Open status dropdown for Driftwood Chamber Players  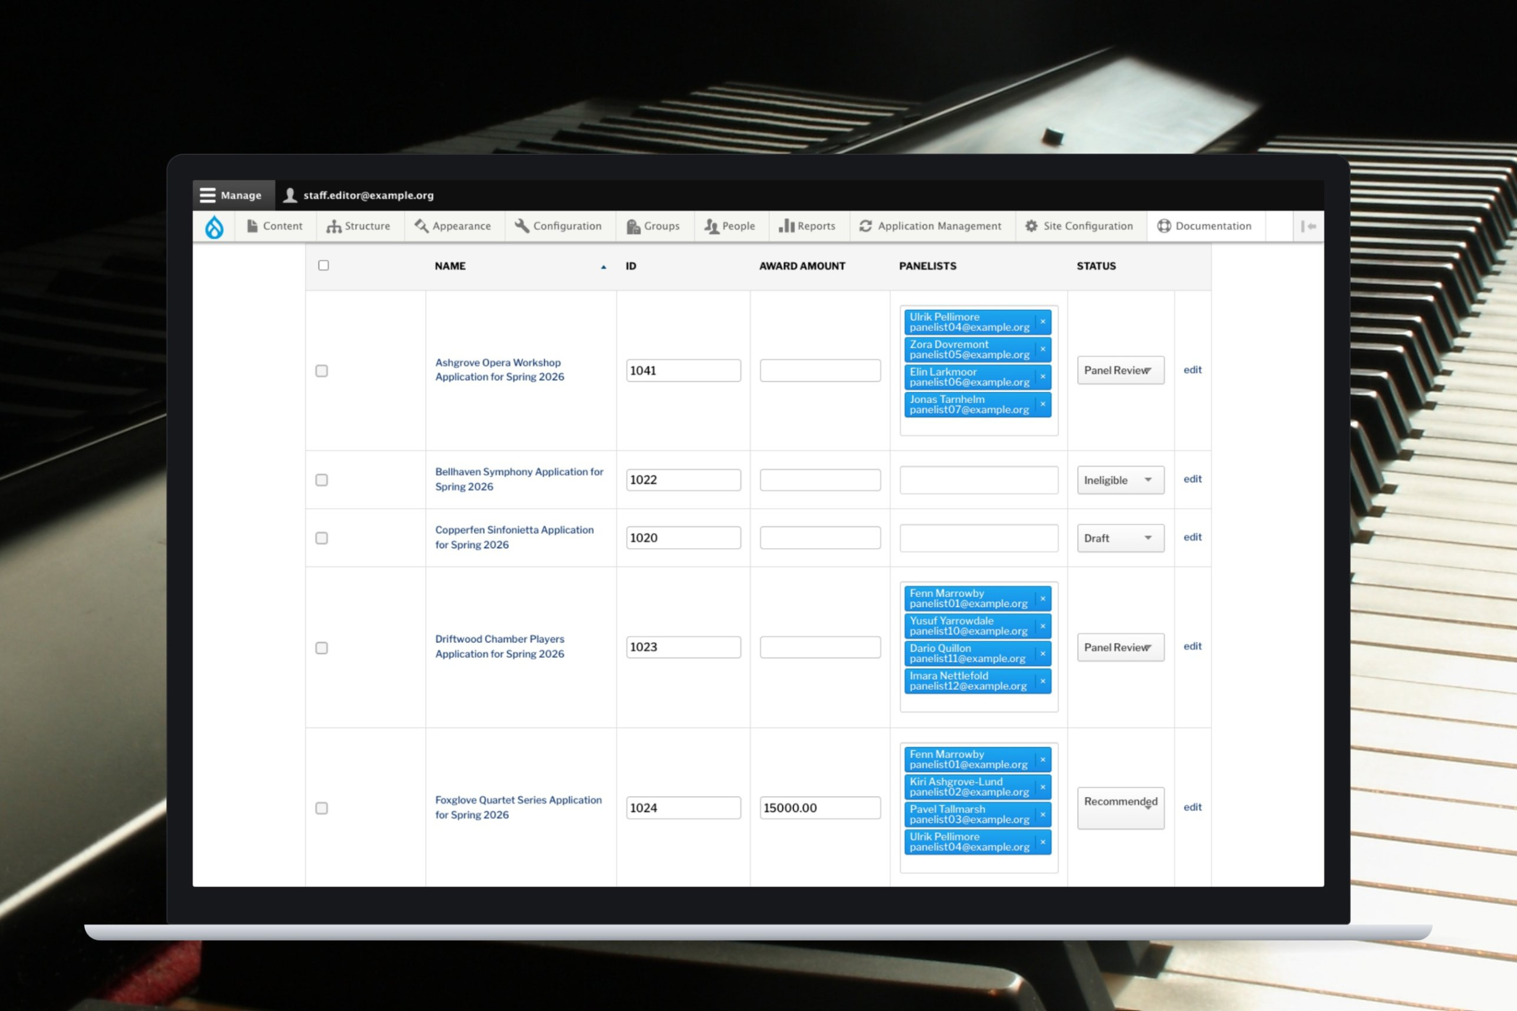point(1120,647)
